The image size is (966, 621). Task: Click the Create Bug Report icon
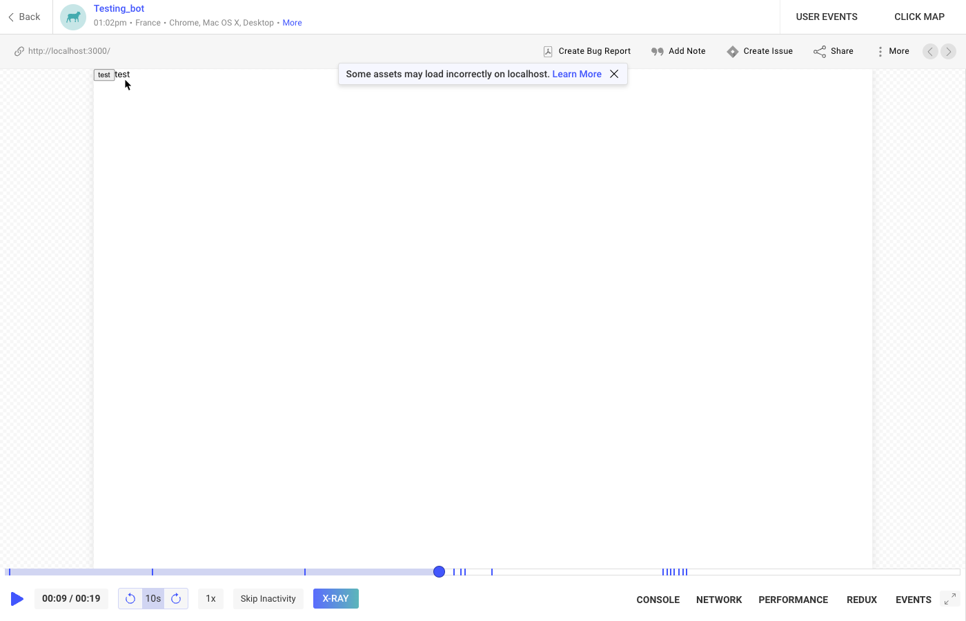click(x=548, y=52)
